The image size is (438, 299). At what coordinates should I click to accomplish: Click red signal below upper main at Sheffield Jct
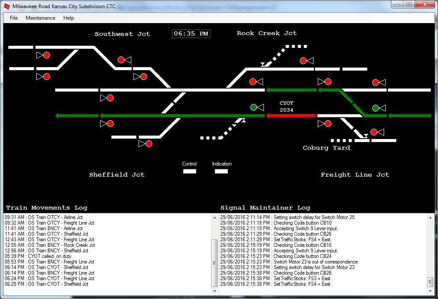(107, 98)
